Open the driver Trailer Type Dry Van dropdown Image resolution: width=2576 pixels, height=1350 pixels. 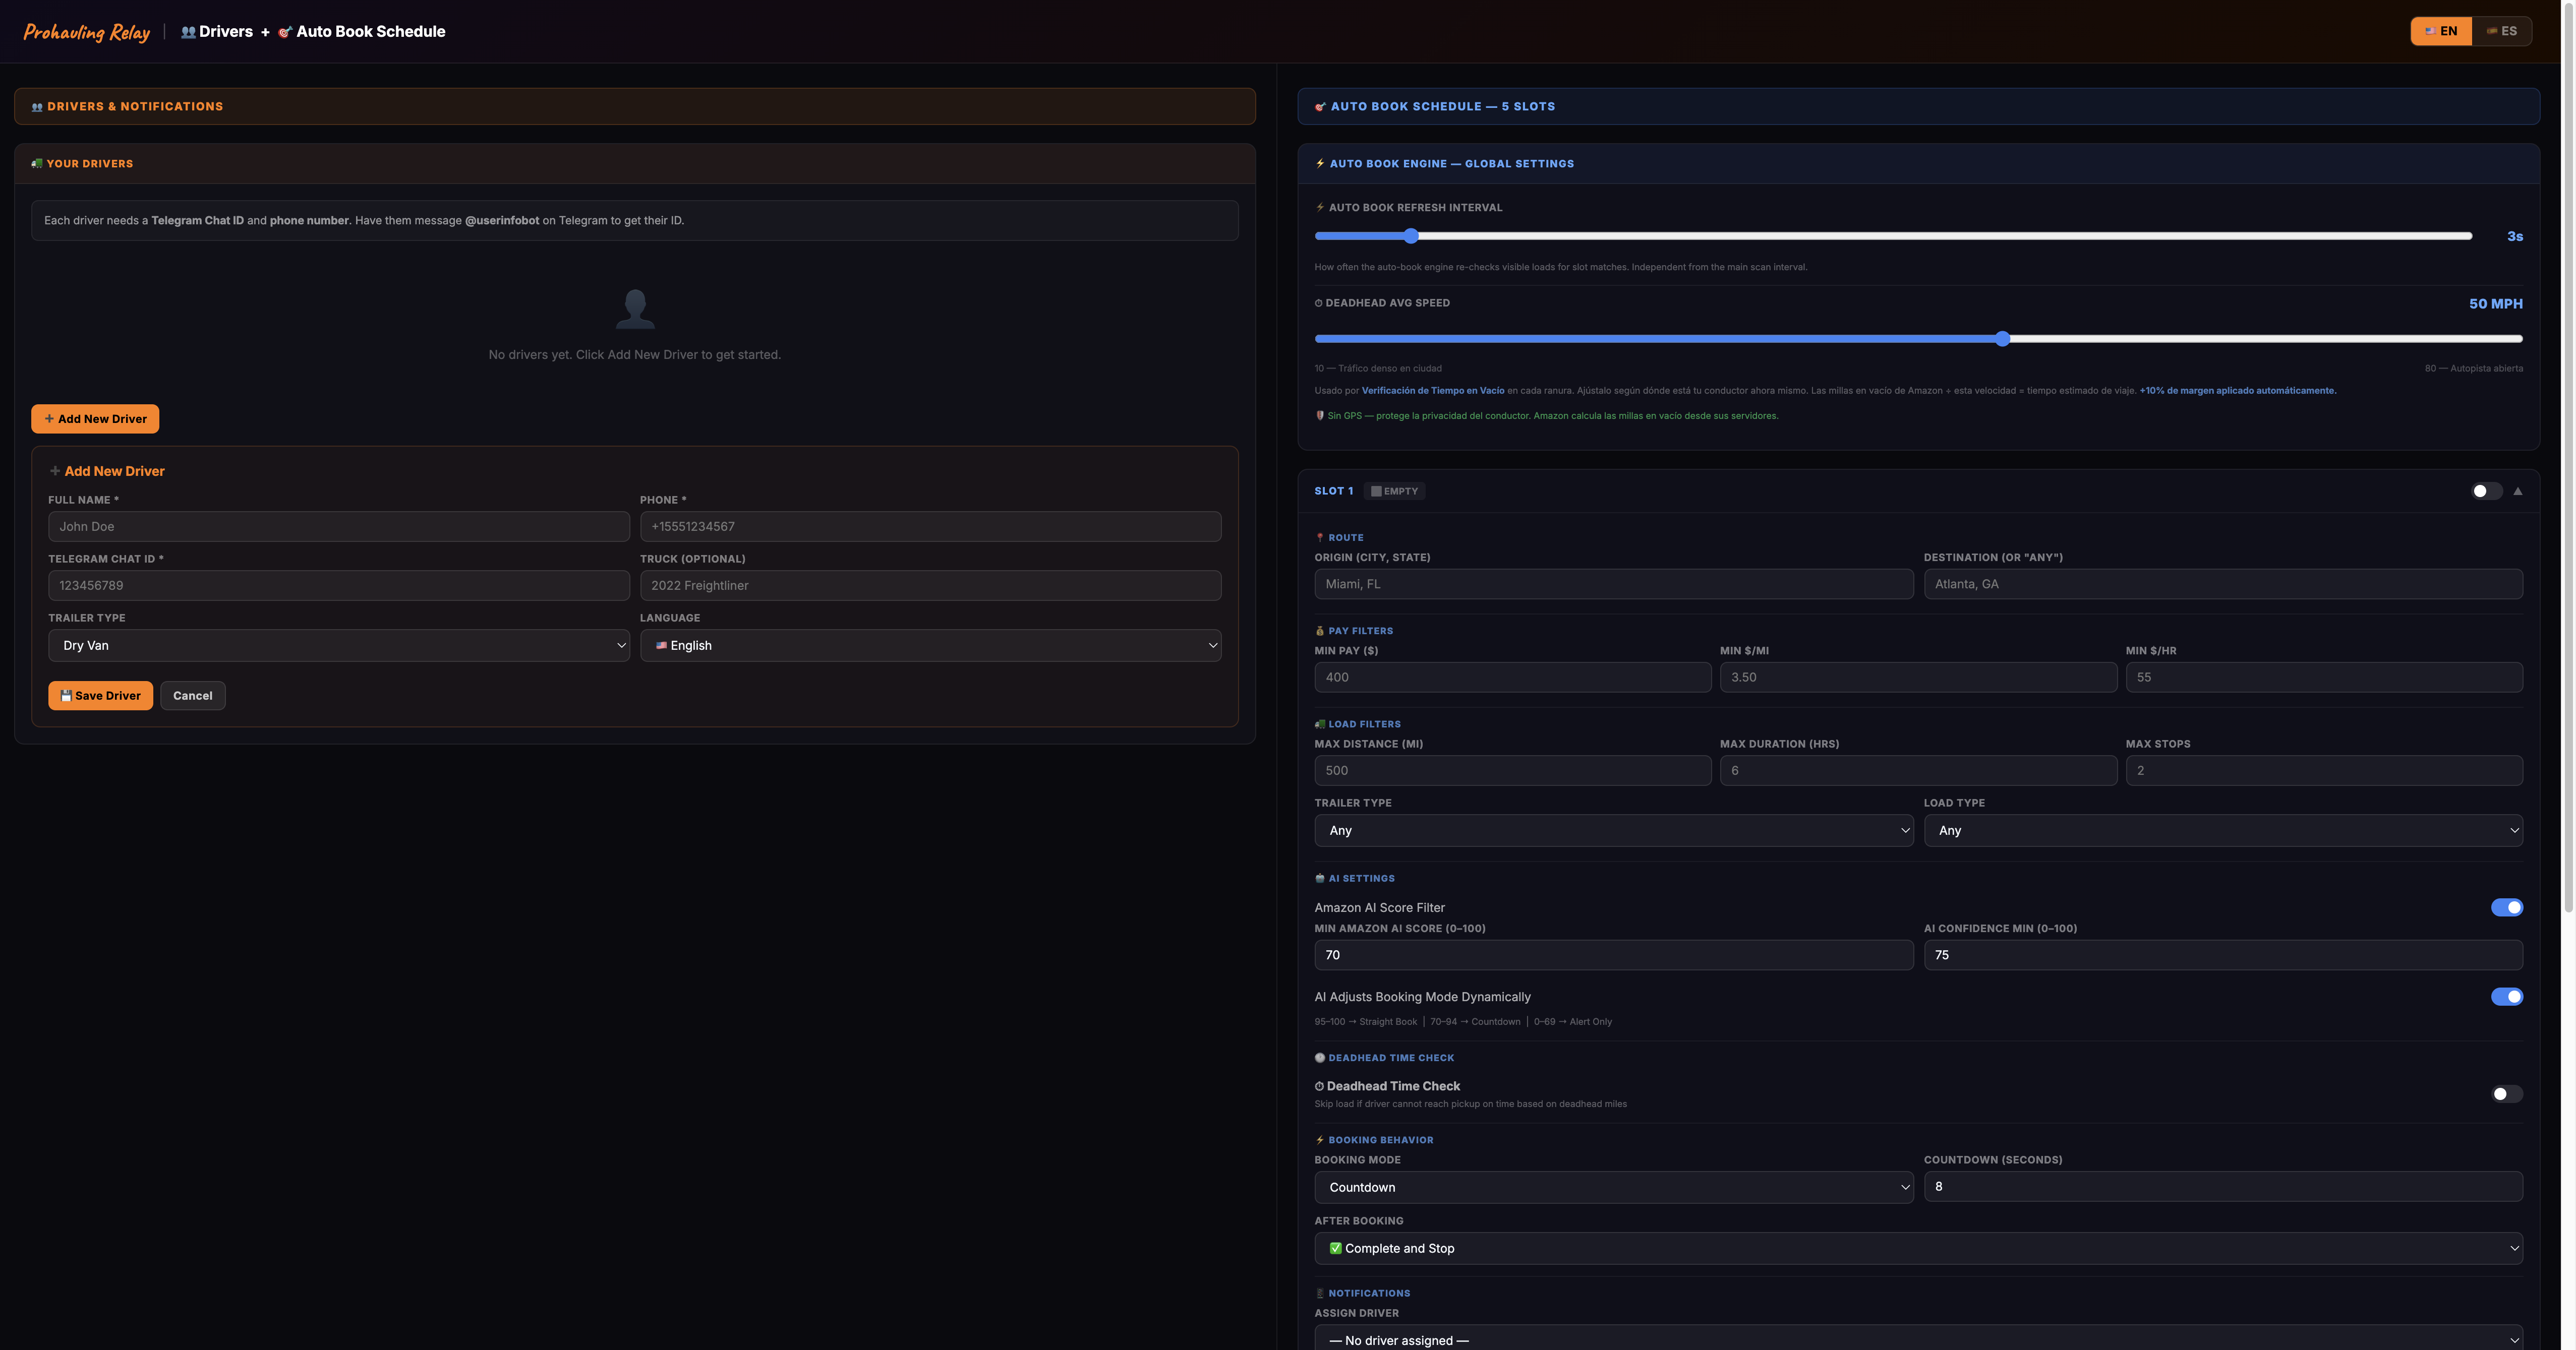click(339, 646)
